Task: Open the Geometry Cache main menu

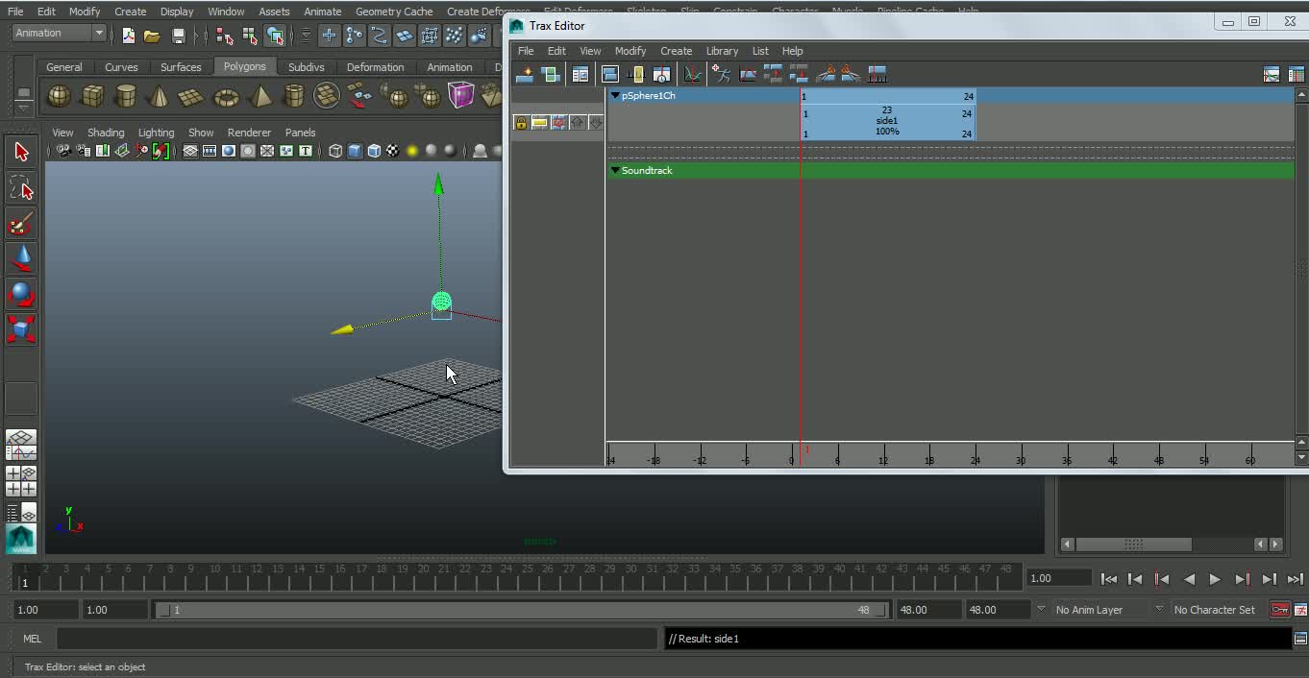Action: tap(394, 12)
